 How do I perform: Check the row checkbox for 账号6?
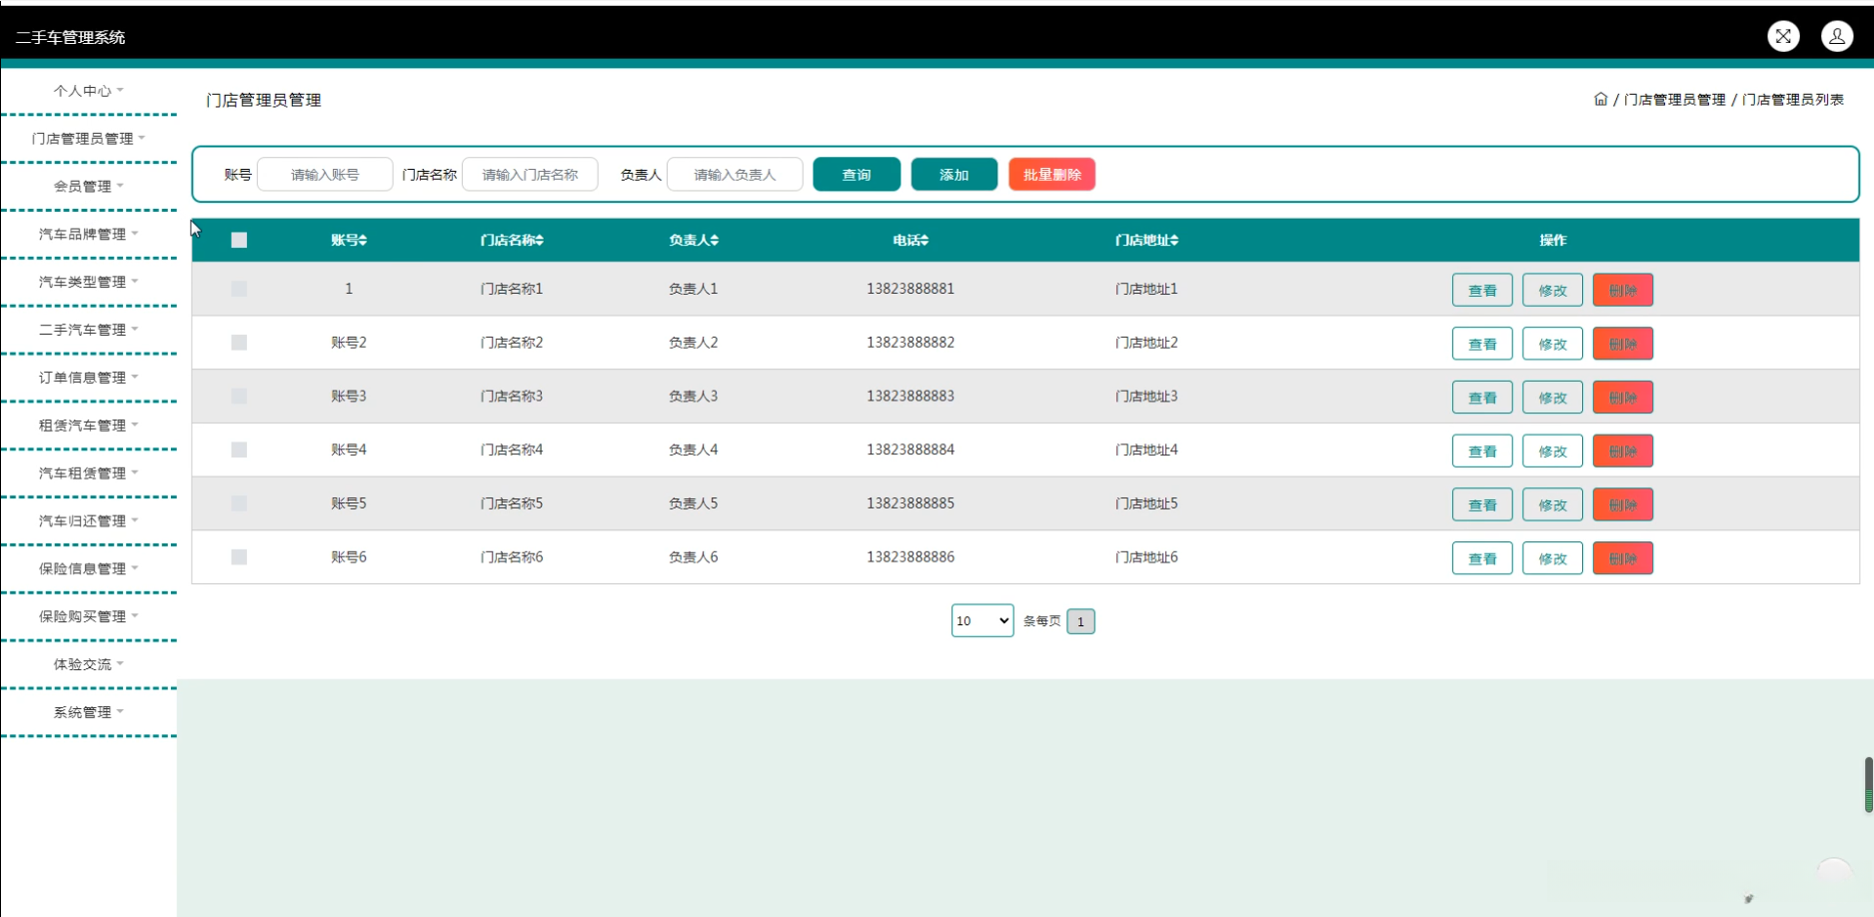239,557
